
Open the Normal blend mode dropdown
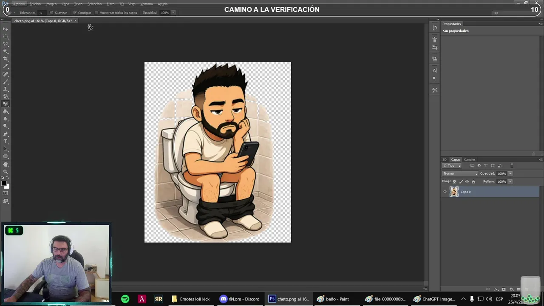point(460,173)
